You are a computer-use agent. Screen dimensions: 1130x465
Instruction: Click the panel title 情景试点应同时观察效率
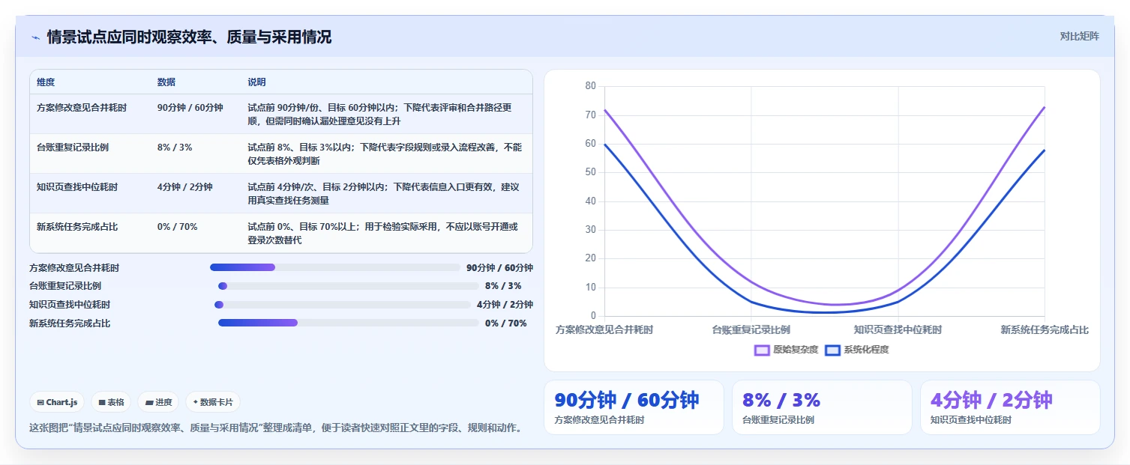(x=189, y=37)
